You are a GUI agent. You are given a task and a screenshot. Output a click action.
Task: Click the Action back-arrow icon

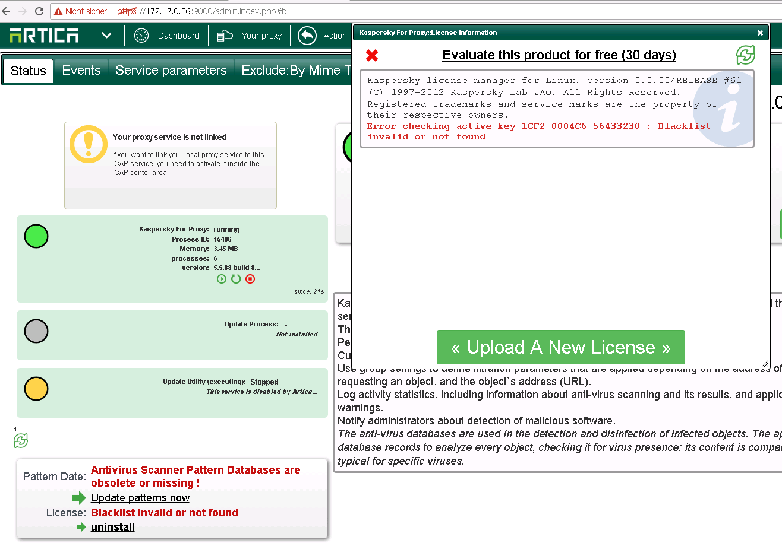point(307,36)
